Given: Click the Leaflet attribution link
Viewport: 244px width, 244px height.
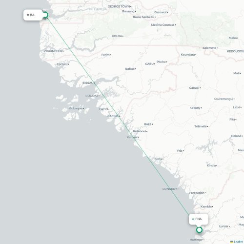Looking at the screenshot, I should [238, 242].
